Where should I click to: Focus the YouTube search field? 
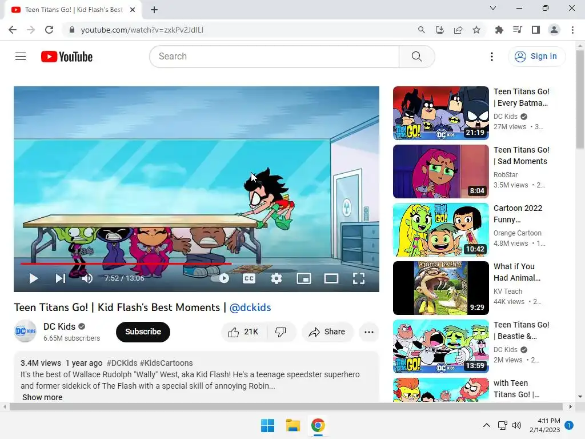coord(274,57)
